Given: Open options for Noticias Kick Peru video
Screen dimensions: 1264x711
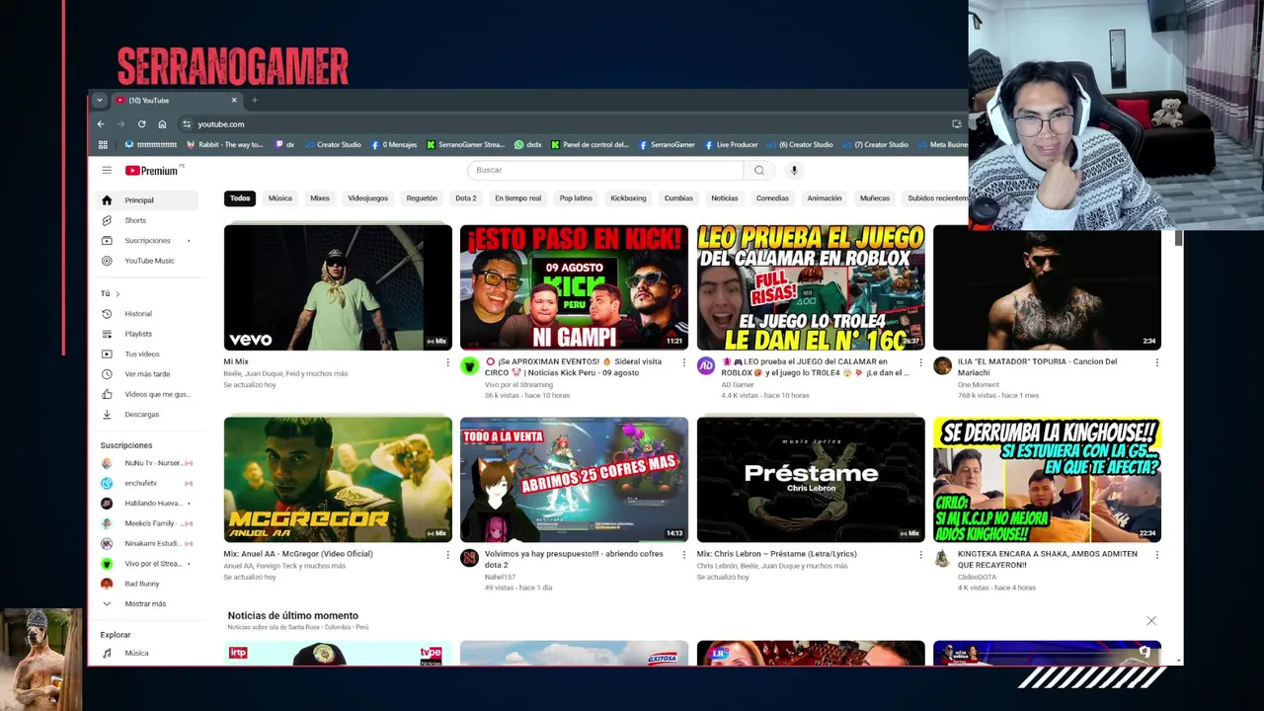Looking at the screenshot, I should (683, 362).
